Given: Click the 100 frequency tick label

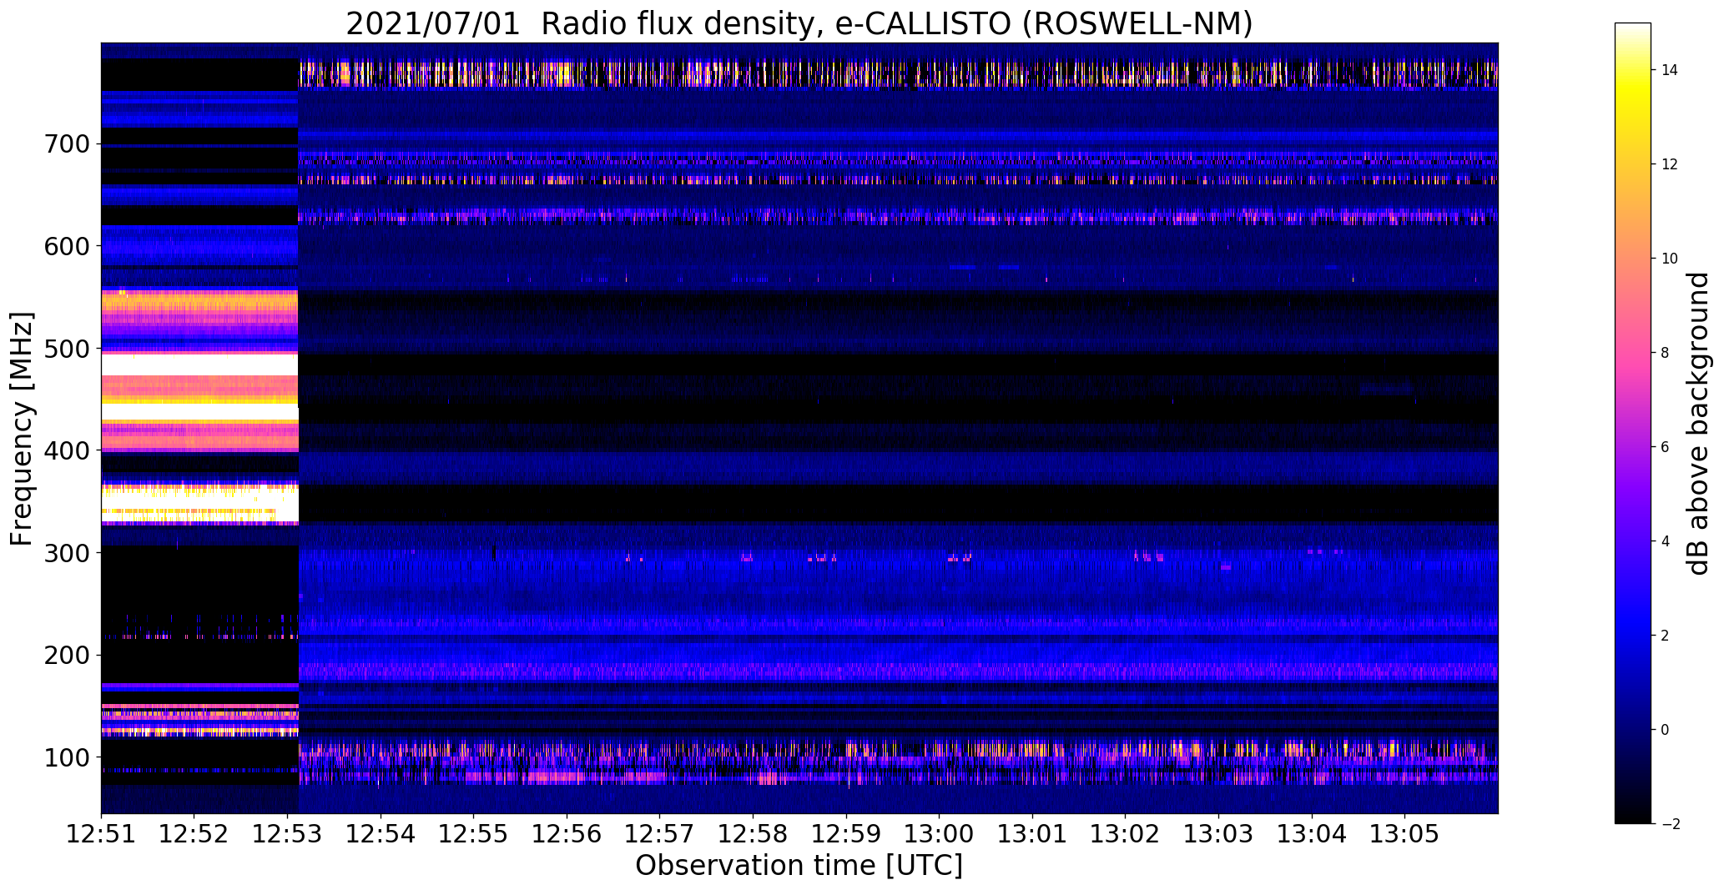Looking at the screenshot, I should click(66, 757).
